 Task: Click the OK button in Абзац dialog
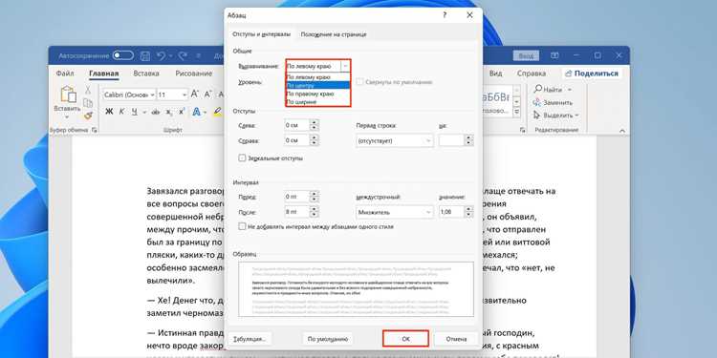(405, 339)
